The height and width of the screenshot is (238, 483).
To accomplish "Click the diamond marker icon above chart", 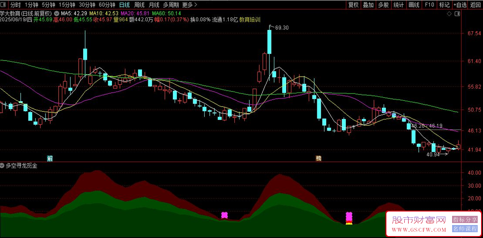I will [x=449, y=14].
